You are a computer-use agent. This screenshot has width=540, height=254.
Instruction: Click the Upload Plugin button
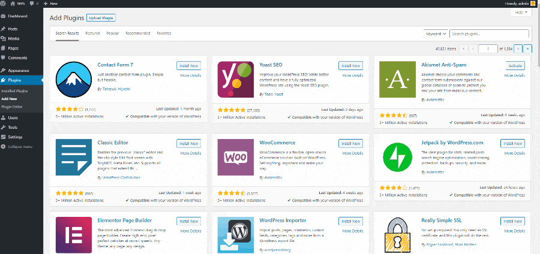point(101,18)
